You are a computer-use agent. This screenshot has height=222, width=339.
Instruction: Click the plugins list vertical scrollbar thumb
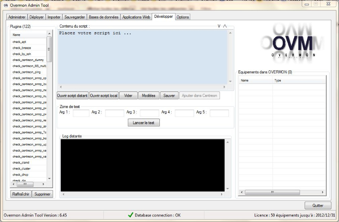click(x=49, y=49)
